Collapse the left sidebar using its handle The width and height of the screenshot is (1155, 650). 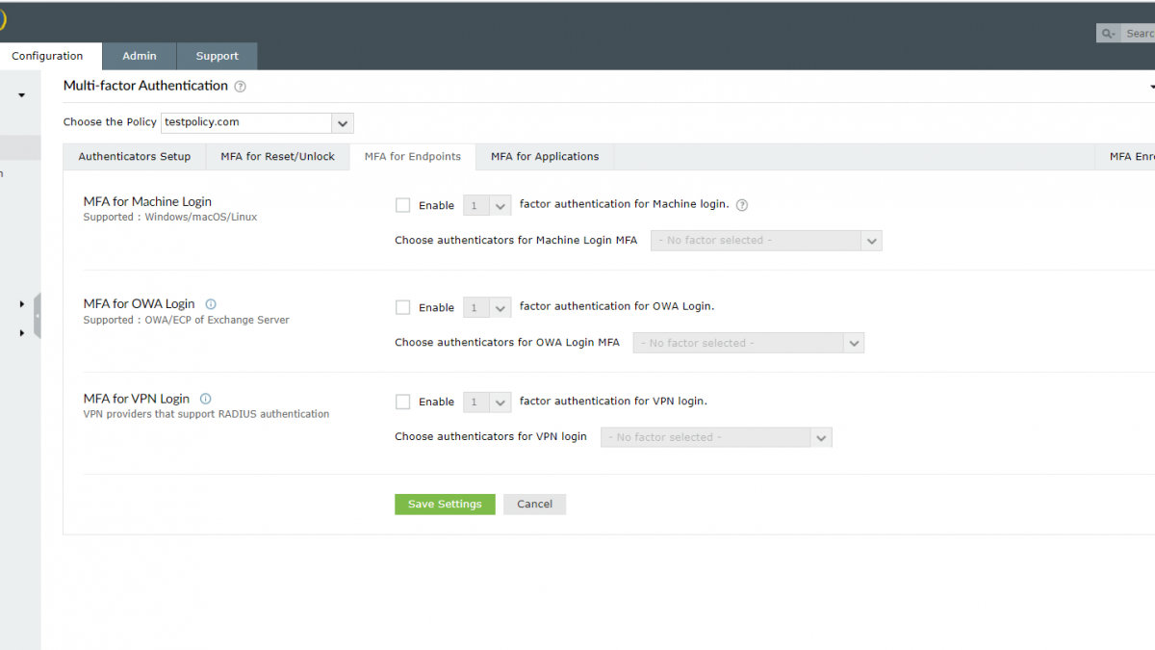38,316
